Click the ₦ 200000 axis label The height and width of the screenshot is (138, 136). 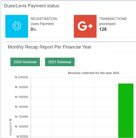pyautogui.click(x=21, y=77)
